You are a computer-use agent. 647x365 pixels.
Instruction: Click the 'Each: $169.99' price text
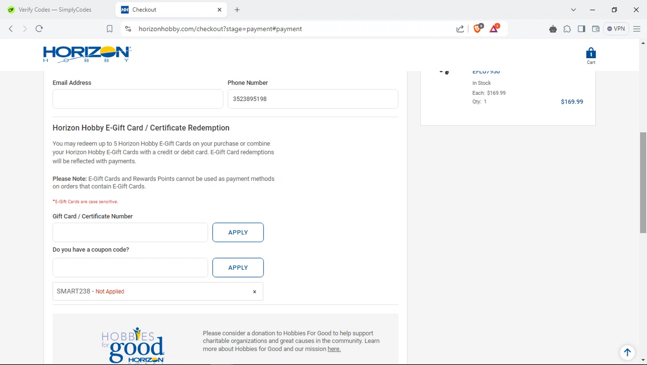click(489, 93)
